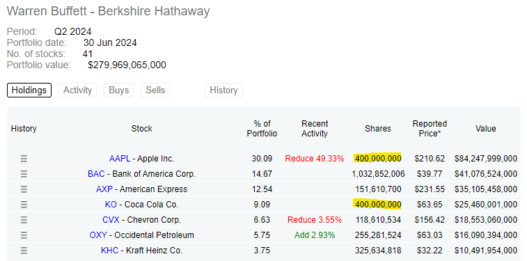This screenshot has height=261, width=527.
Task: Click Bank of America price $39.77
Action: coord(430,174)
